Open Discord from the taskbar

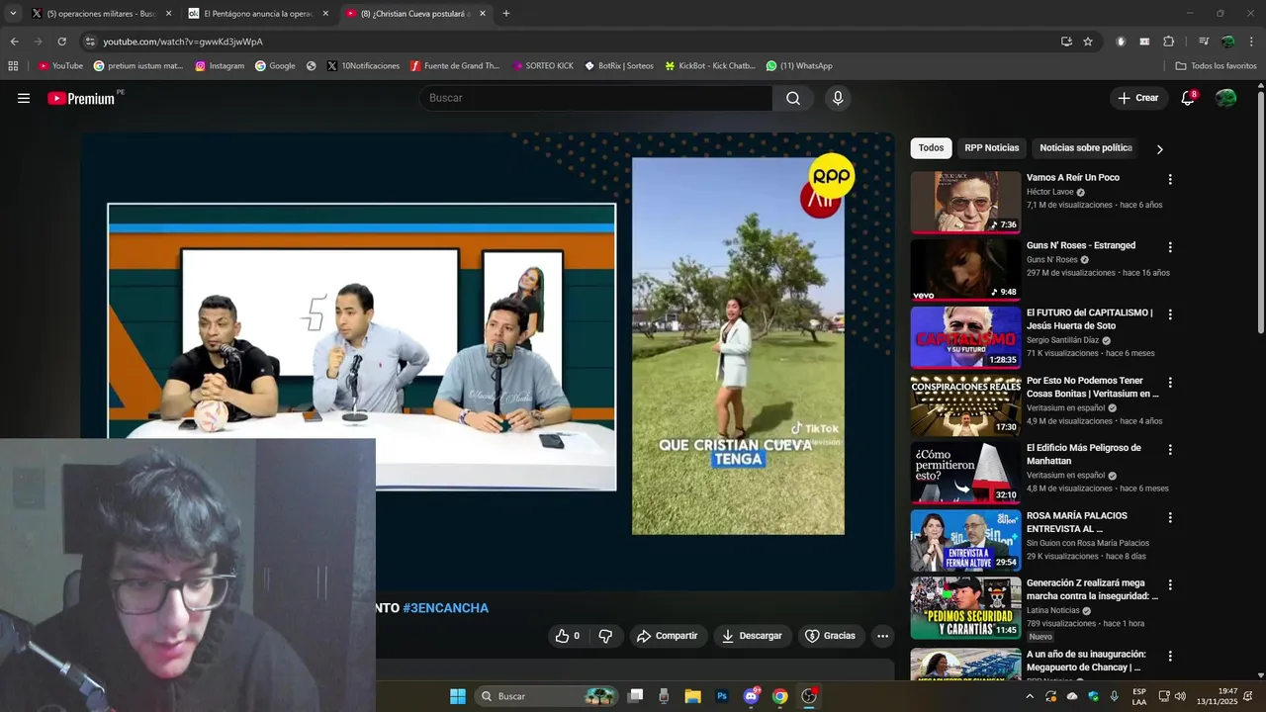click(x=751, y=696)
